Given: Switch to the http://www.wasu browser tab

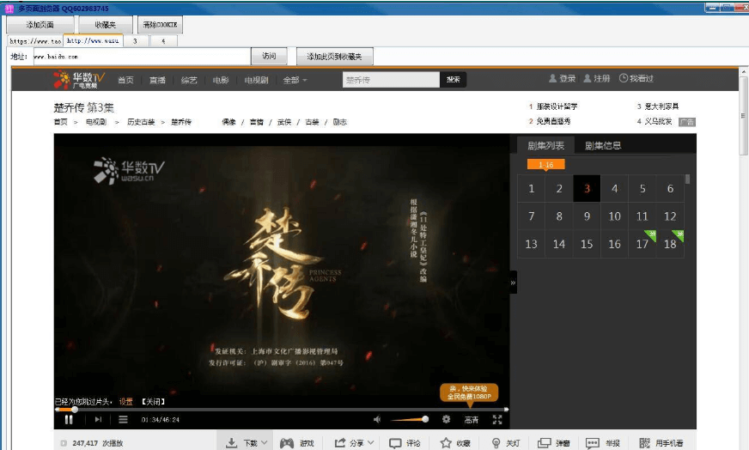Looking at the screenshot, I should pos(93,40).
